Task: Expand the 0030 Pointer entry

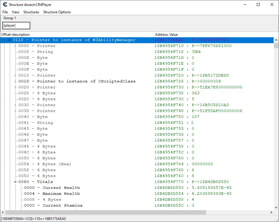Action: tap(15, 105)
